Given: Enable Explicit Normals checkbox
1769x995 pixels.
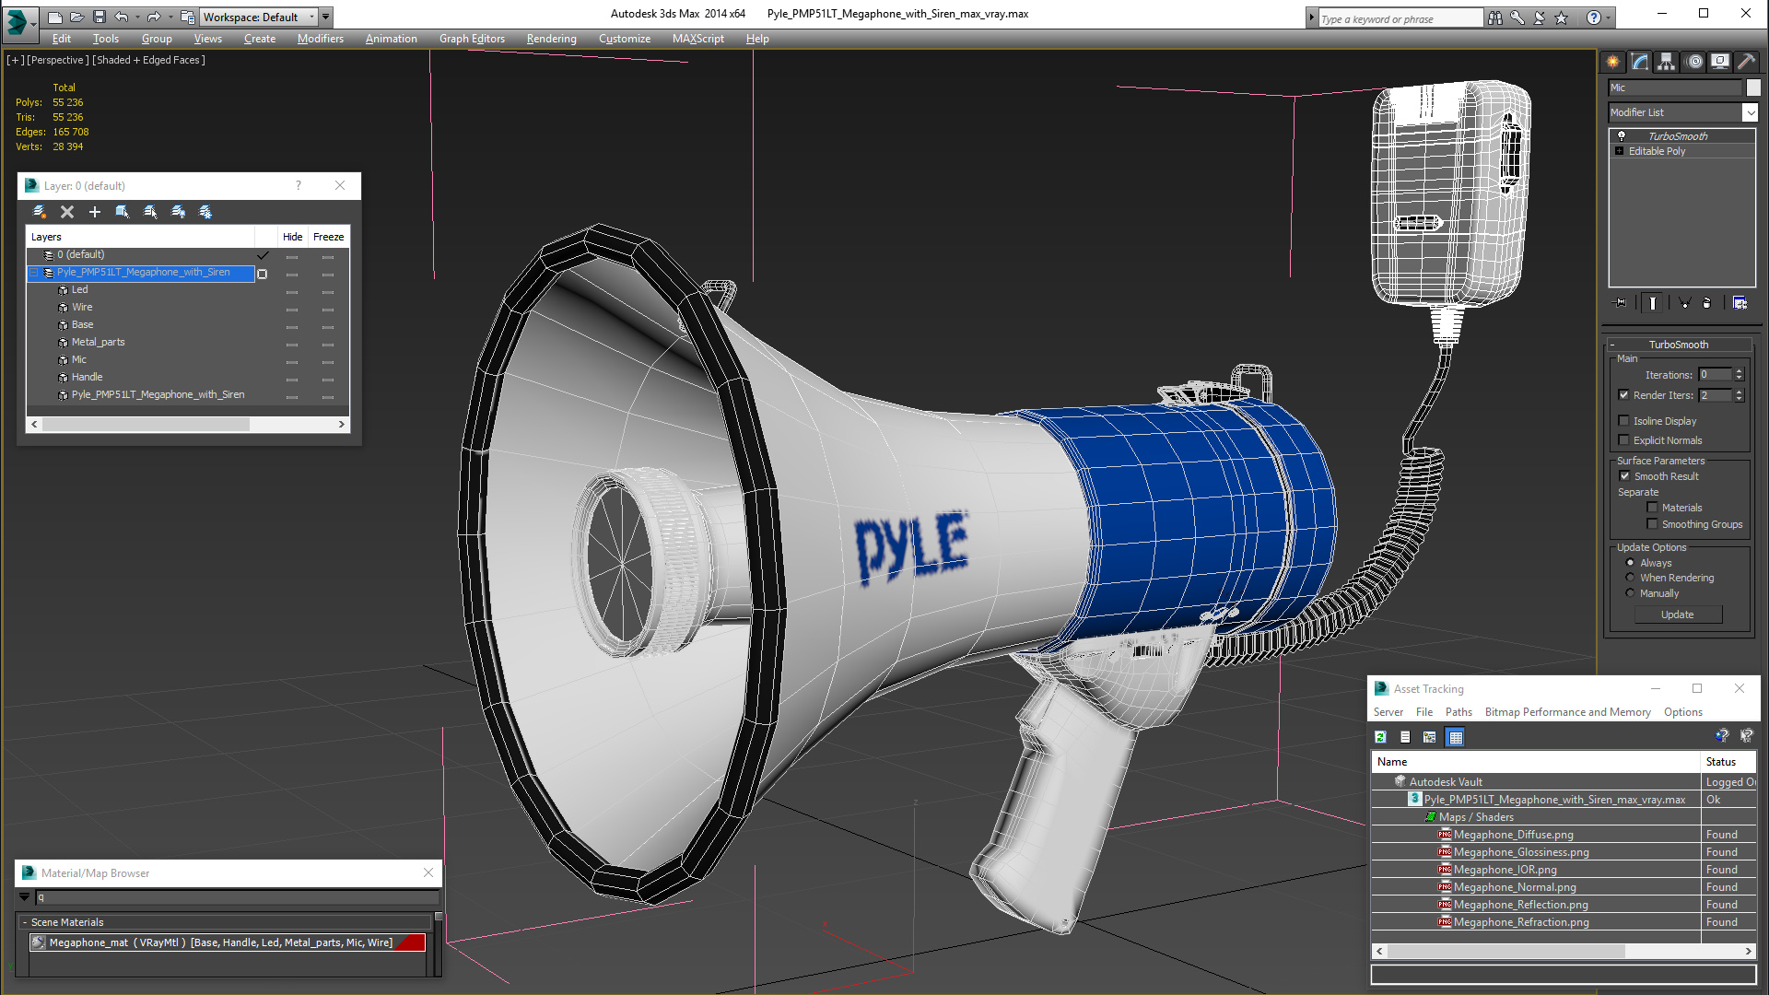Looking at the screenshot, I should pyautogui.click(x=1624, y=440).
